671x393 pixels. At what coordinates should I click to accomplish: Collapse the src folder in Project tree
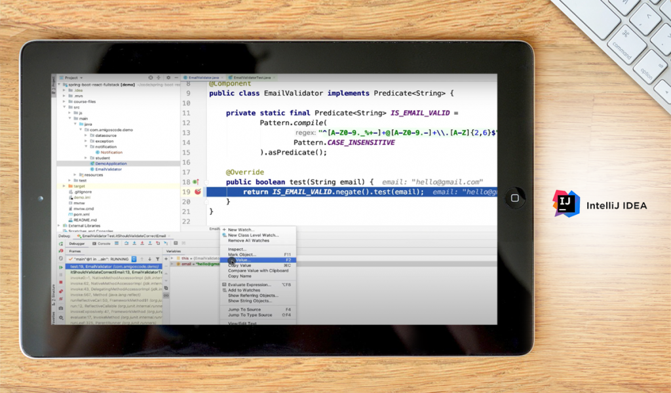(65, 107)
